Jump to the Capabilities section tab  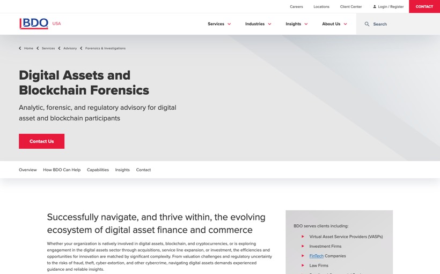click(x=98, y=170)
